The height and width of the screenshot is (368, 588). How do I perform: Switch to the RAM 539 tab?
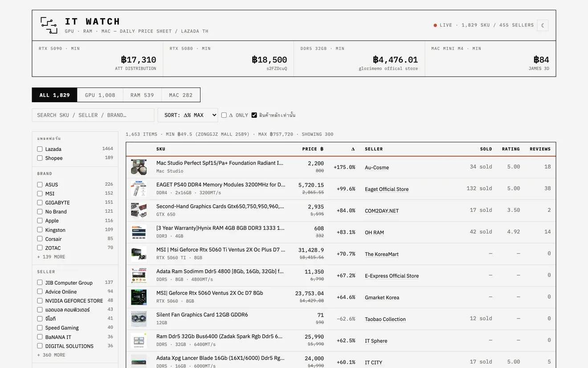click(142, 95)
